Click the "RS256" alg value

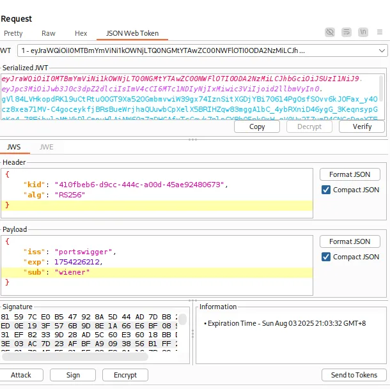(x=70, y=195)
